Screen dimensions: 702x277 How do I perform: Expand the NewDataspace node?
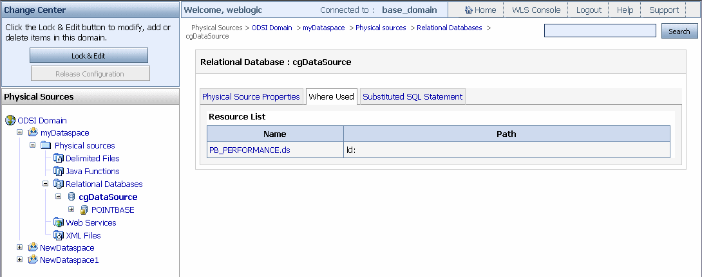pyautogui.click(x=20, y=247)
